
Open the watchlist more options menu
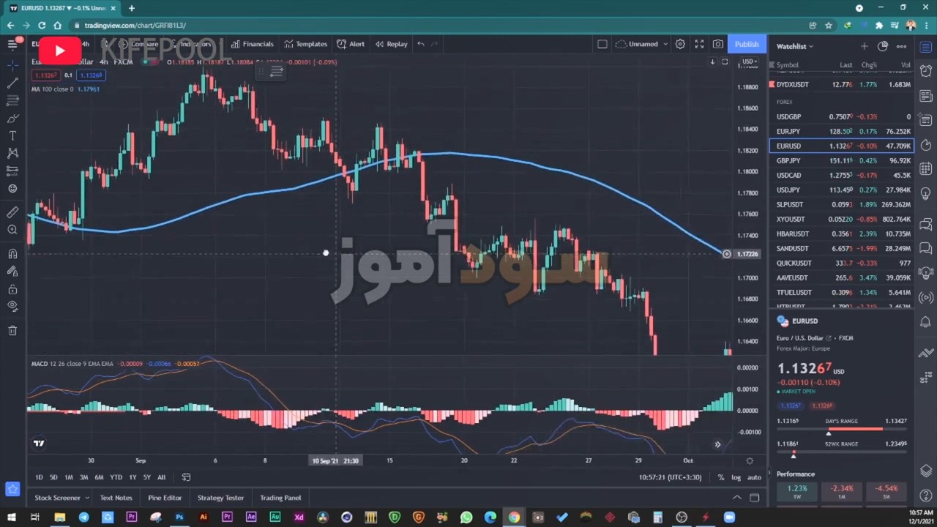click(902, 46)
